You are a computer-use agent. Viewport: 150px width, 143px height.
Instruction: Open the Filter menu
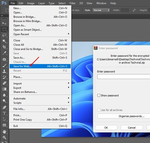(72, 3)
